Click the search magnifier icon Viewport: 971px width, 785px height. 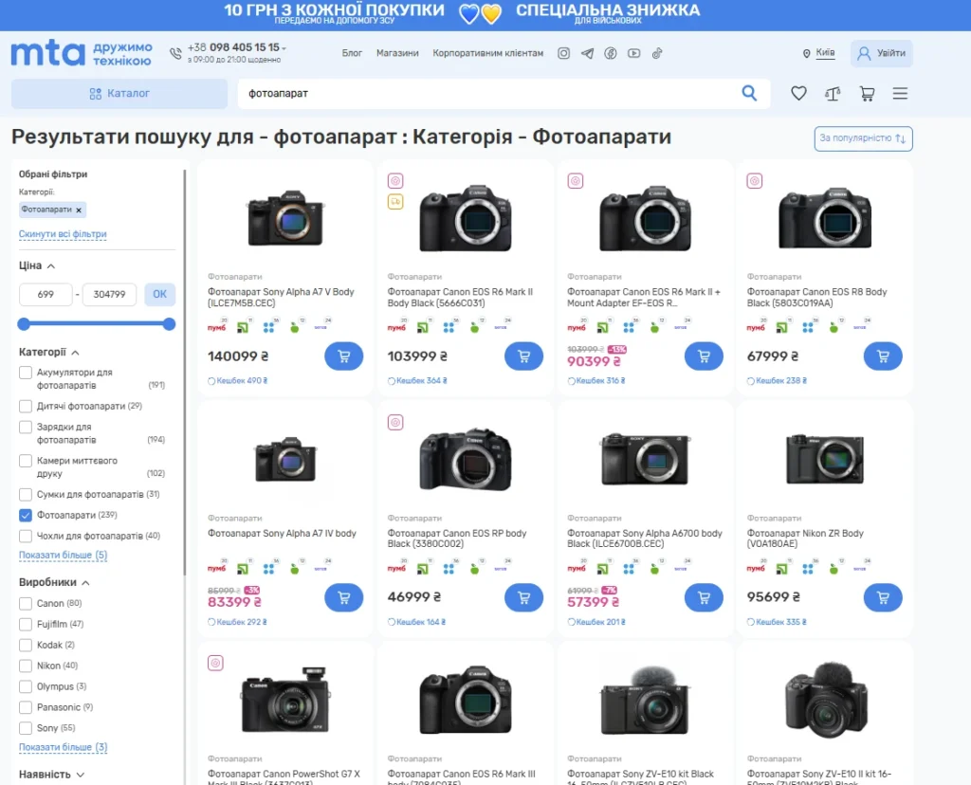pyautogui.click(x=749, y=93)
